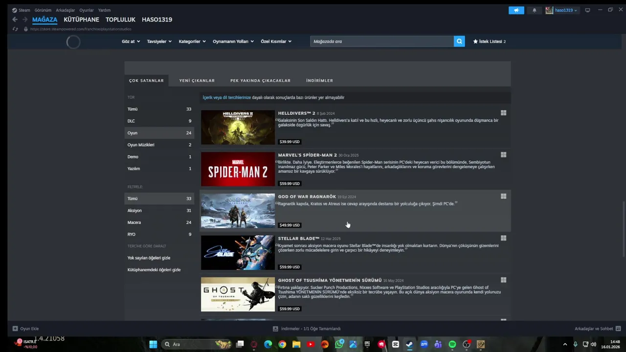The height and width of the screenshot is (352, 626).
Task: Filter genre by Aksiyon
Action: pyautogui.click(x=159, y=210)
